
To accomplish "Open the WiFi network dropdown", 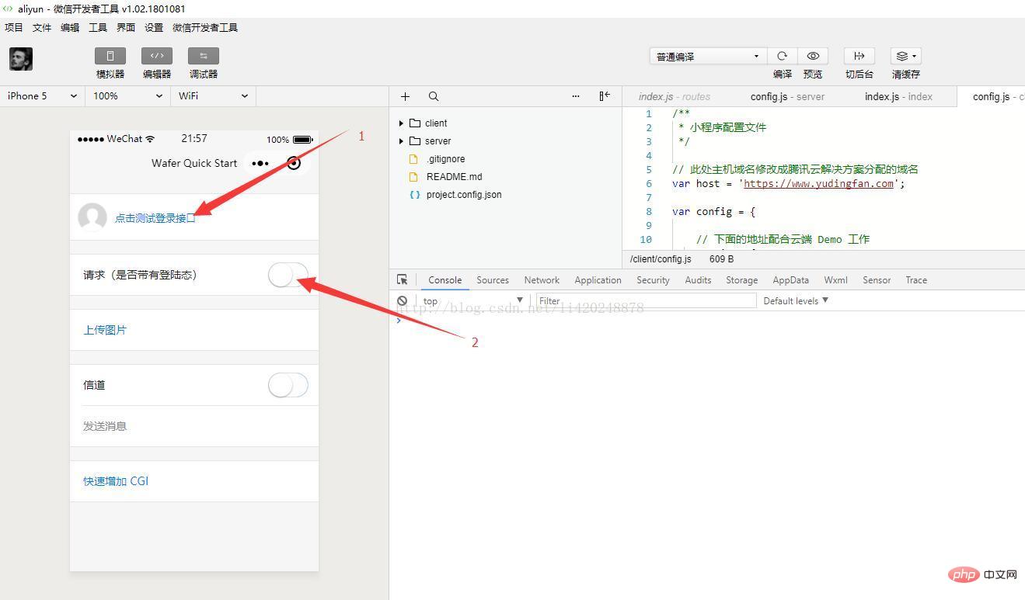I will (x=214, y=96).
